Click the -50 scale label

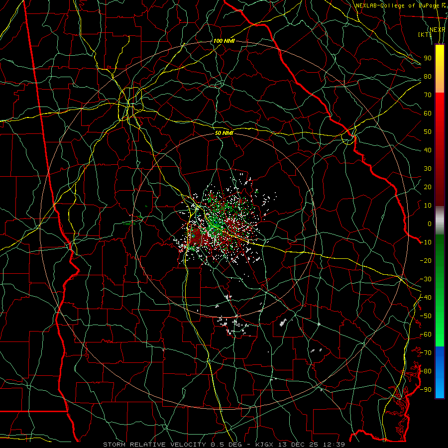pyautogui.click(x=426, y=316)
